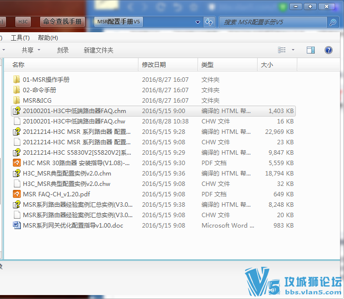The height and width of the screenshot is (299, 344).
Task: Sort by the 名称 column header
Action: [71, 64]
